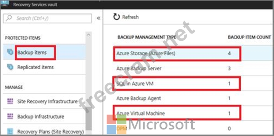Collapse the sidebar with the double chevron

[98, 18]
